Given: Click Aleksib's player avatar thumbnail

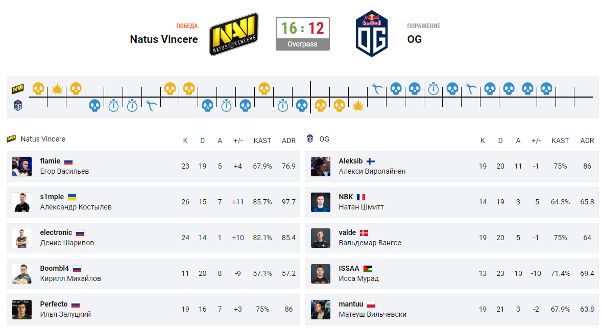Looking at the screenshot, I should [321, 167].
